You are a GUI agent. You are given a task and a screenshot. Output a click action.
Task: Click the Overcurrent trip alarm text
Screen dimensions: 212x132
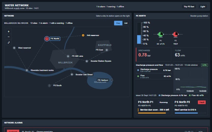point(45,131)
